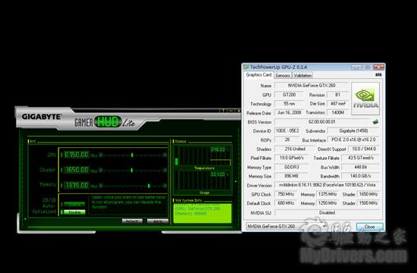This screenshot has height=273, width=417.
Task: Click the Bus Width field 448 Bit
Action: 361,167
